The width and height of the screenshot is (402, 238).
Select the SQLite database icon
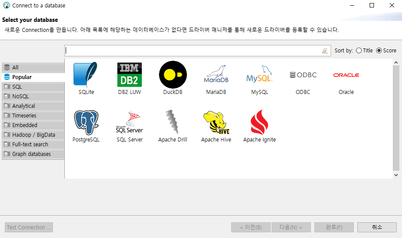[86, 75]
